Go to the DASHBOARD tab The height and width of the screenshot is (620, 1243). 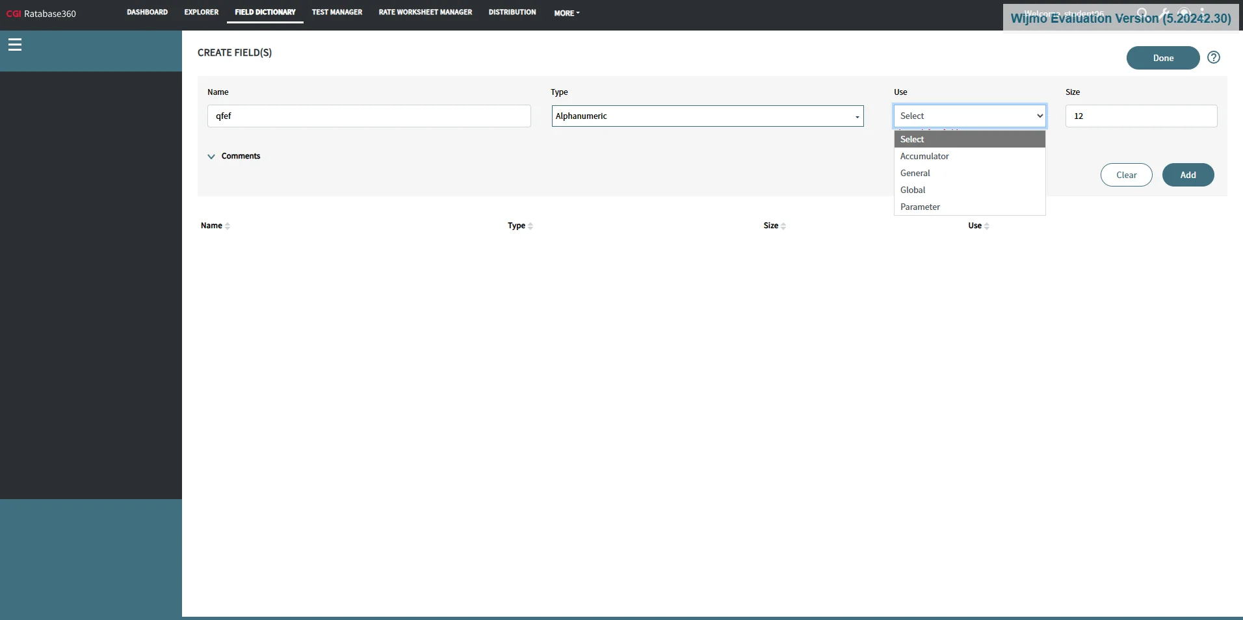[147, 12]
